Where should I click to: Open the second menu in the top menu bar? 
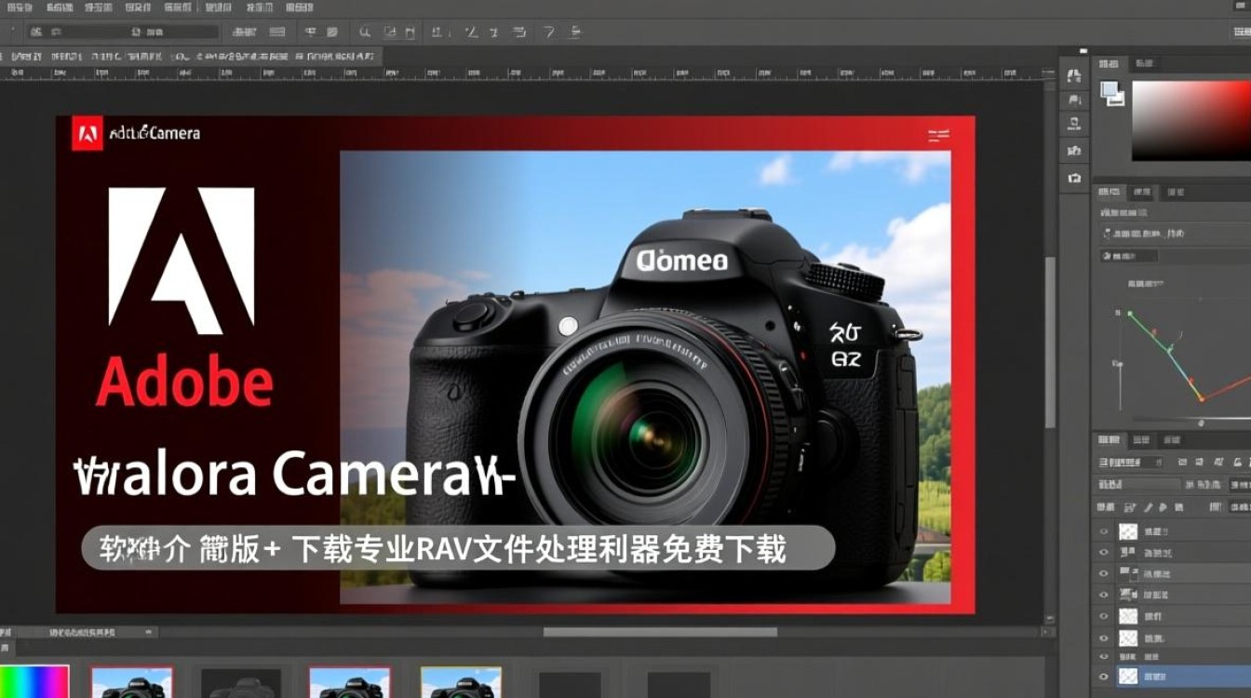pyautogui.click(x=59, y=7)
